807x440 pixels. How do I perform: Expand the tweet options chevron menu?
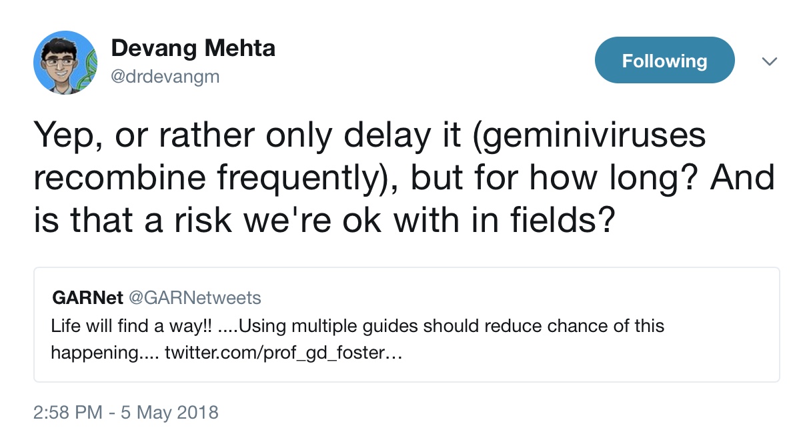tap(770, 61)
